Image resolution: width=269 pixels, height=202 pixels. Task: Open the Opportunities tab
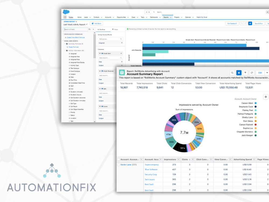tap(121, 17)
